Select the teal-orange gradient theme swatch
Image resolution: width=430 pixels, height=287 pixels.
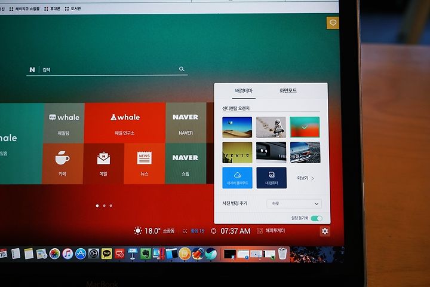pyautogui.click(x=305, y=127)
